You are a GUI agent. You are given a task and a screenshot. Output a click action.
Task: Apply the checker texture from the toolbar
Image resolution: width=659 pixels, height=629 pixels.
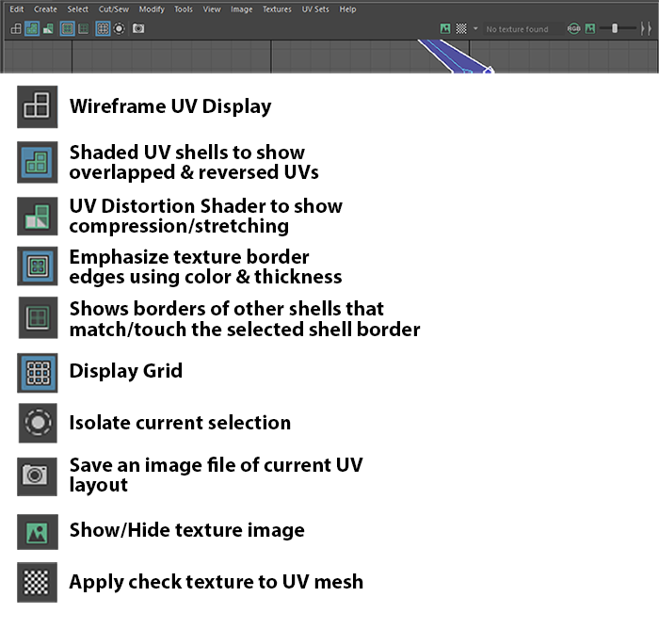[x=461, y=29]
